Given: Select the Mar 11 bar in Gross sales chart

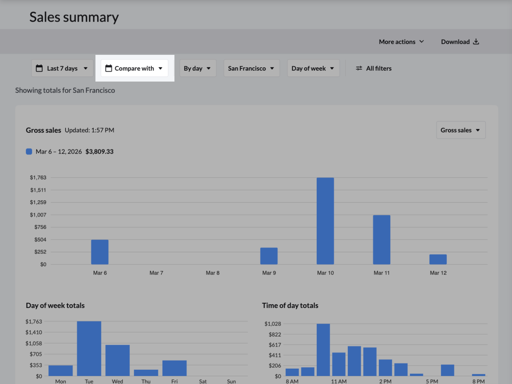Looking at the screenshot, I should pyautogui.click(x=381, y=240).
